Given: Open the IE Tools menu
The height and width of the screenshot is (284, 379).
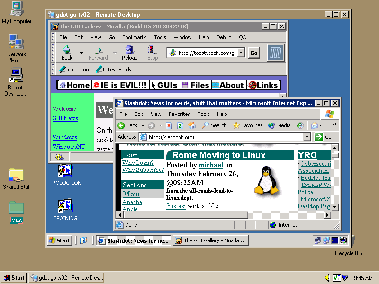Looking at the screenshot, I should pyautogui.click(x=204, y=114).
